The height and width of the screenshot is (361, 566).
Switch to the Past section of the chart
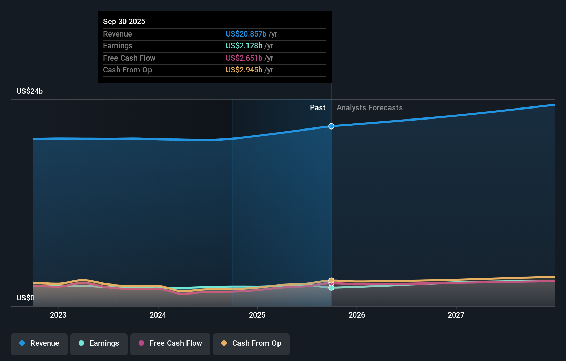coord(317,107)
